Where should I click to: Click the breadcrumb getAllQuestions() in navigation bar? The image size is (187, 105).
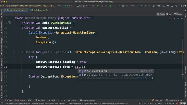31,6
